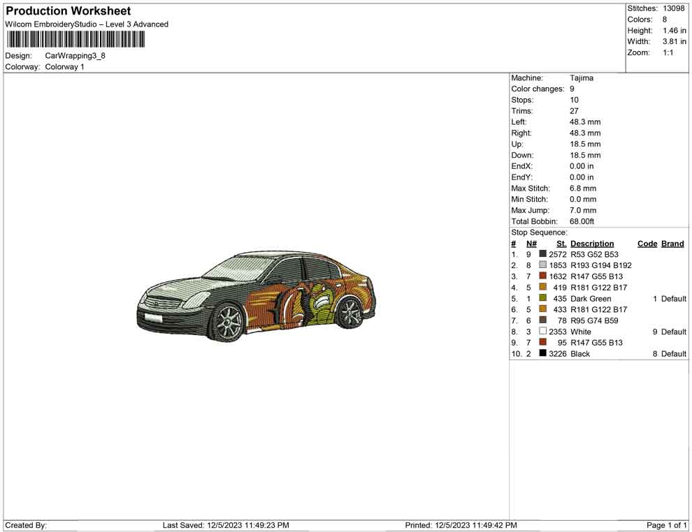Click the orange swatch in stop 4
Screen dimensions: 692x532
click(x=542, y=287)
